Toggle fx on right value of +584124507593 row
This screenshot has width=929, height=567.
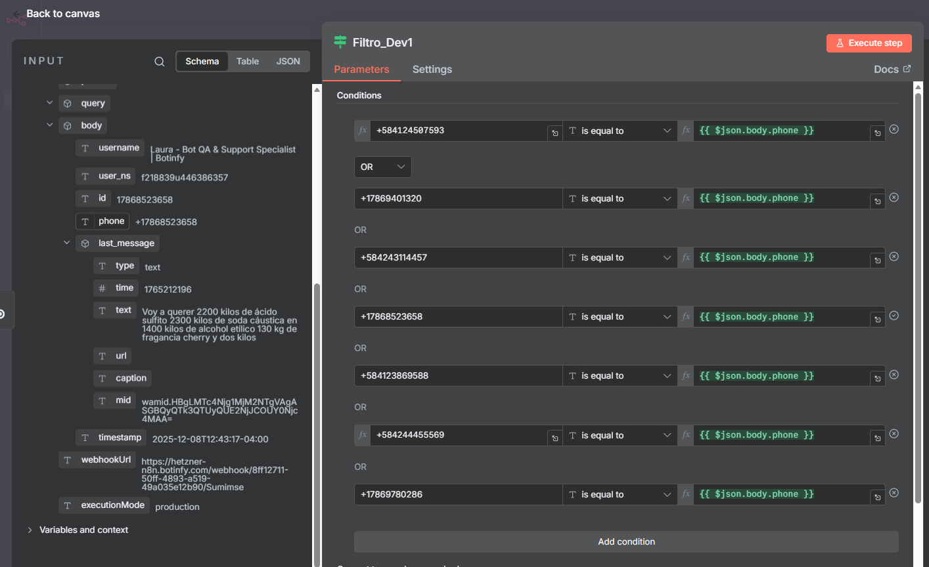pyautogui.click(x=686, y=131)
